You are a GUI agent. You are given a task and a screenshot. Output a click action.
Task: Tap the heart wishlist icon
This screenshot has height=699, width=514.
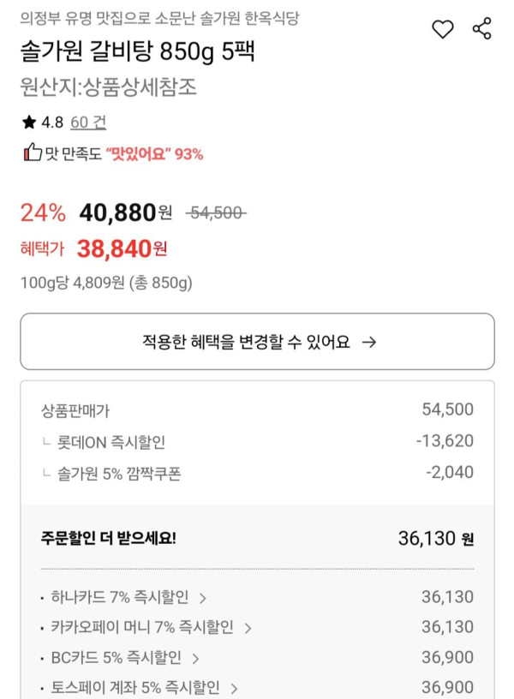[442, 30]
